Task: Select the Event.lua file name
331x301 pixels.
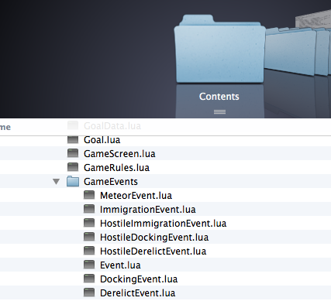Action: click(x=120, y=265)
